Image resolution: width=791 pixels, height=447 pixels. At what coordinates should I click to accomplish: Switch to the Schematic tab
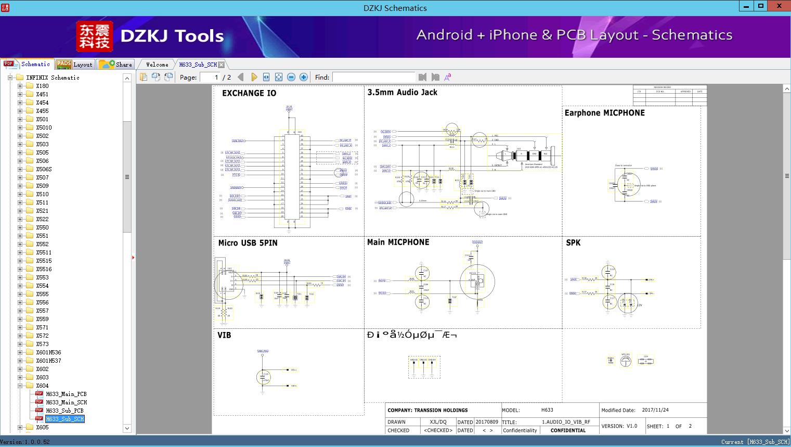point(27,64)
